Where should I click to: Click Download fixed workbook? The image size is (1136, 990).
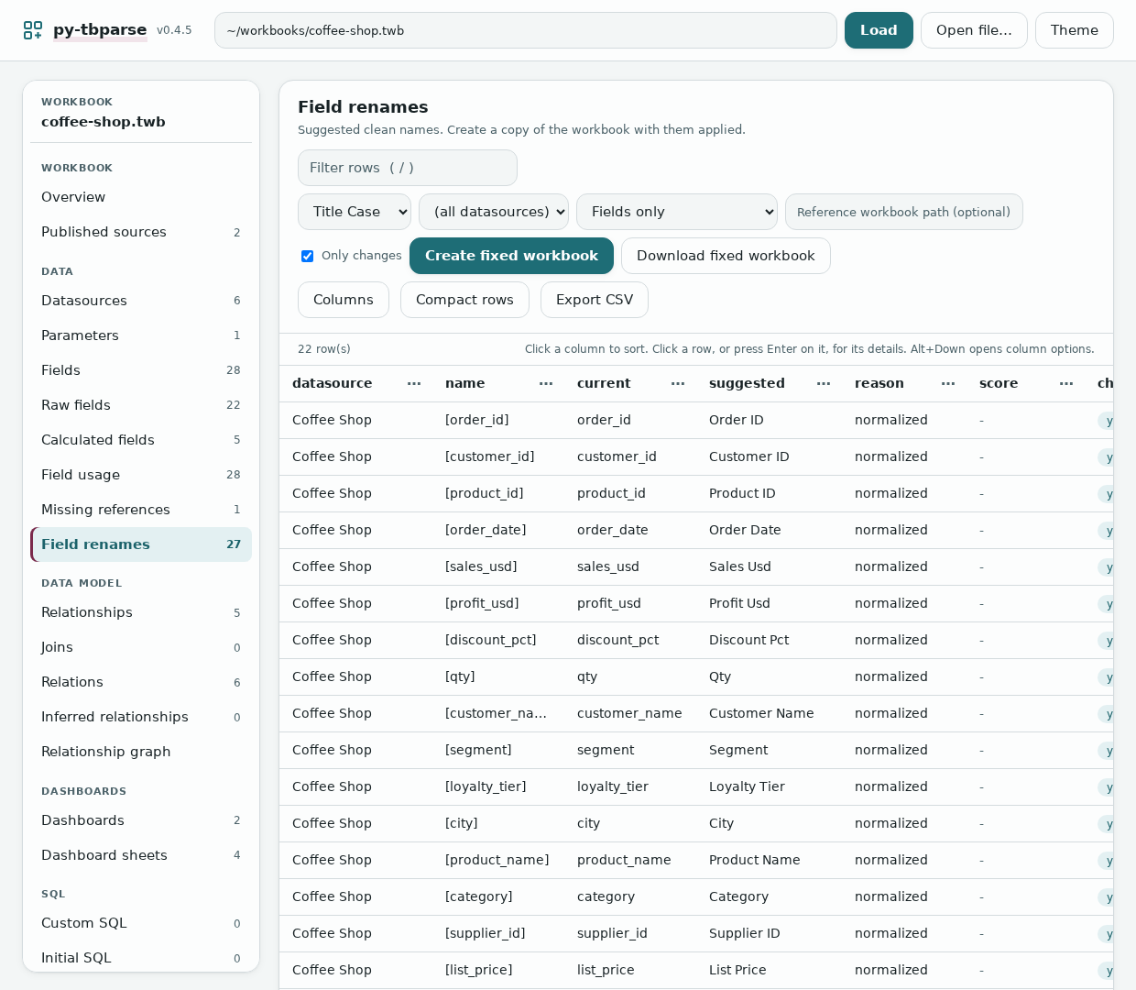[x=726, y=256]
